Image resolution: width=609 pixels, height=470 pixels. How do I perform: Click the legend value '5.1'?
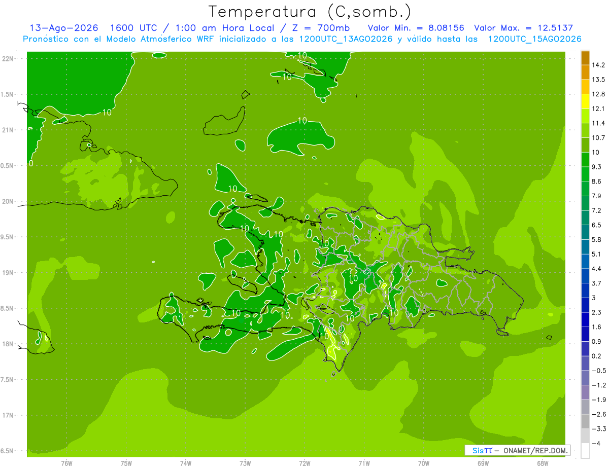pyautogui.click(x=596, y=254)
